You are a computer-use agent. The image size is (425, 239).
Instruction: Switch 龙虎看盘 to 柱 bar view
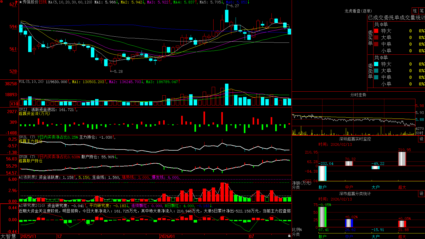click(x=415, y=11)
